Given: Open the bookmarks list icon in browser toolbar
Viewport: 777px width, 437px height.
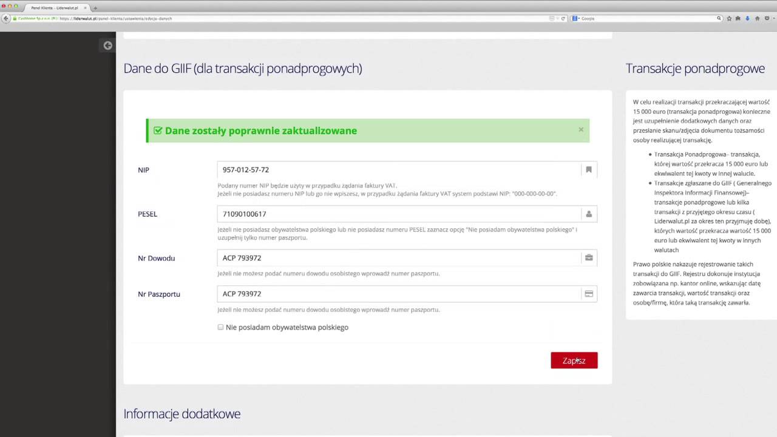Looking at the screenshot, I should [738, 18].
